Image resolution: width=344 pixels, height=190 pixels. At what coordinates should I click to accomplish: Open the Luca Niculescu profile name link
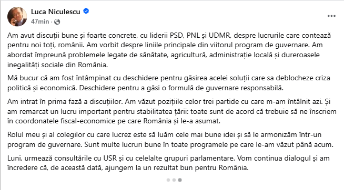(56, 12)
